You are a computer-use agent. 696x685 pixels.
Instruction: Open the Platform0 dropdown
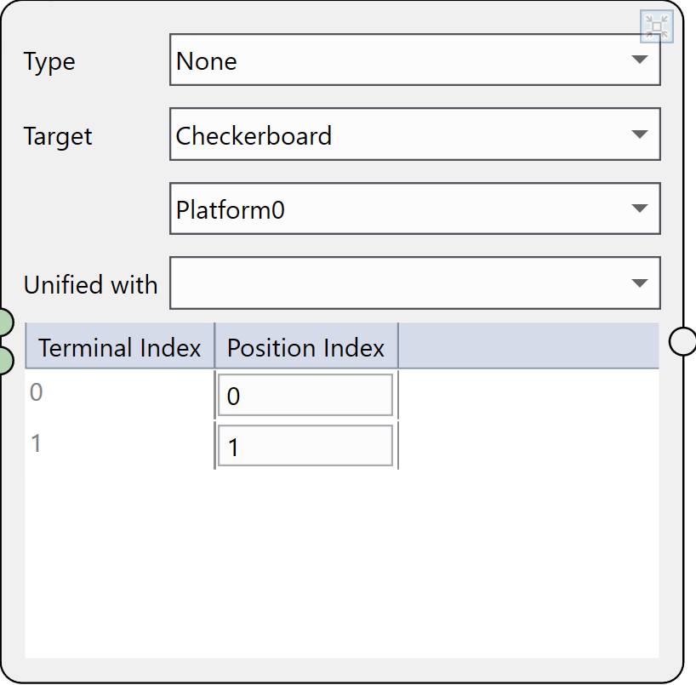coord(414,209)
